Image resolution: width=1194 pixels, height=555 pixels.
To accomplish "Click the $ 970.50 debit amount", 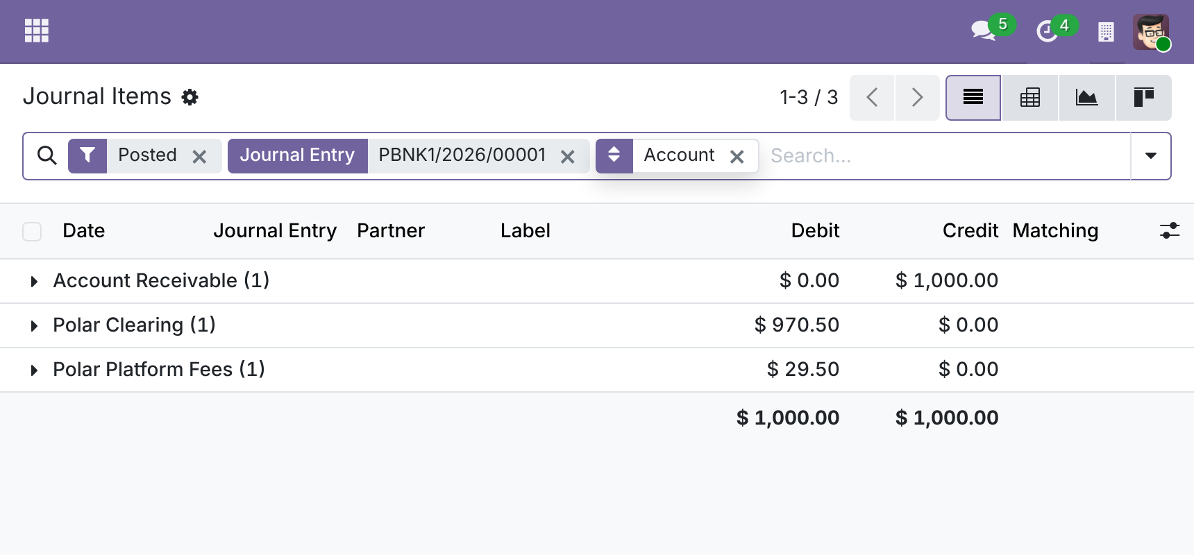I will 797,325.
